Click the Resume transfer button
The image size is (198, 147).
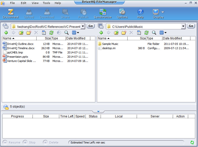click(12, 142)
